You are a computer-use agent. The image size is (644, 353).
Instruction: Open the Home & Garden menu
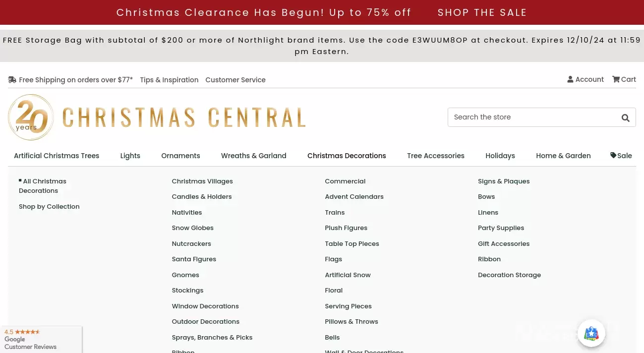pos(563,156)
